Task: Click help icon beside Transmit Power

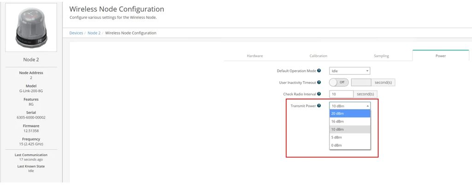Action: coord(319,106)
